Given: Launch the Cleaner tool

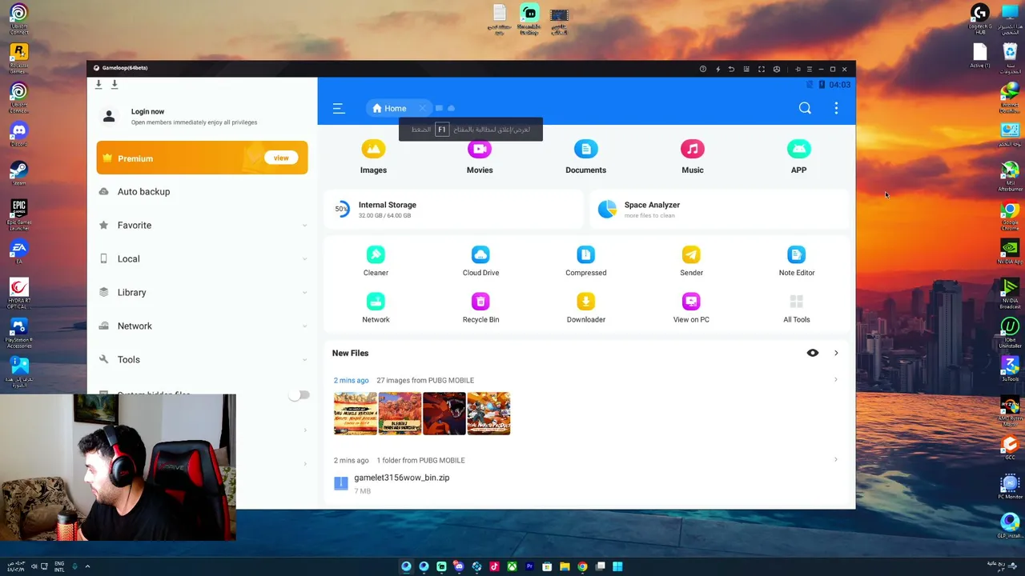Looking at the screenshot, I should point(376,261).
